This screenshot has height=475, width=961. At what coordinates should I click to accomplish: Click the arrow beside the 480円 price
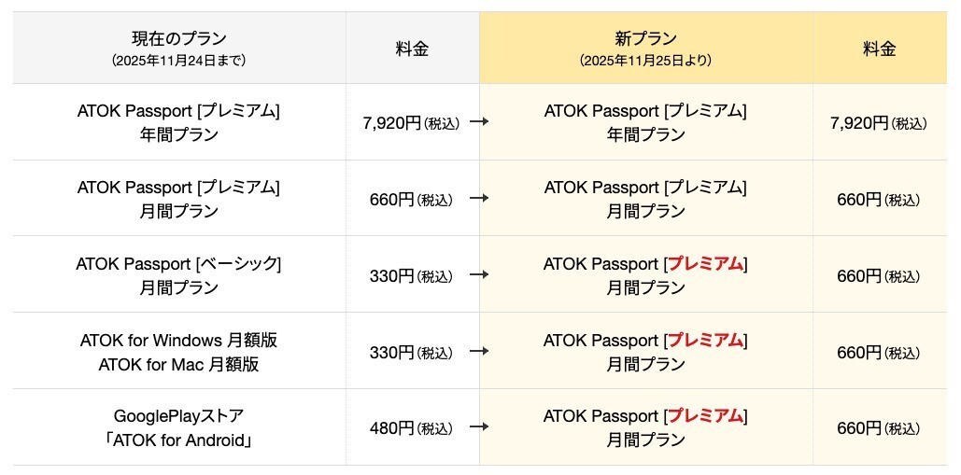pos(478,428)
